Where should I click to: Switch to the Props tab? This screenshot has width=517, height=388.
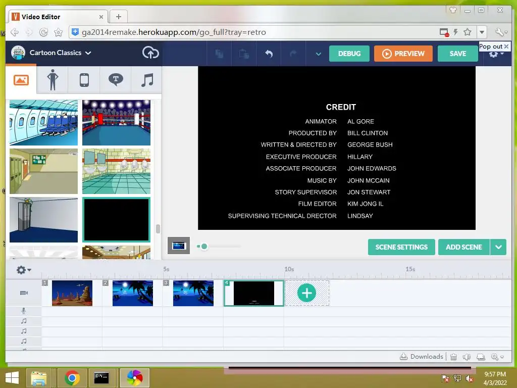(x=84, y=80)
